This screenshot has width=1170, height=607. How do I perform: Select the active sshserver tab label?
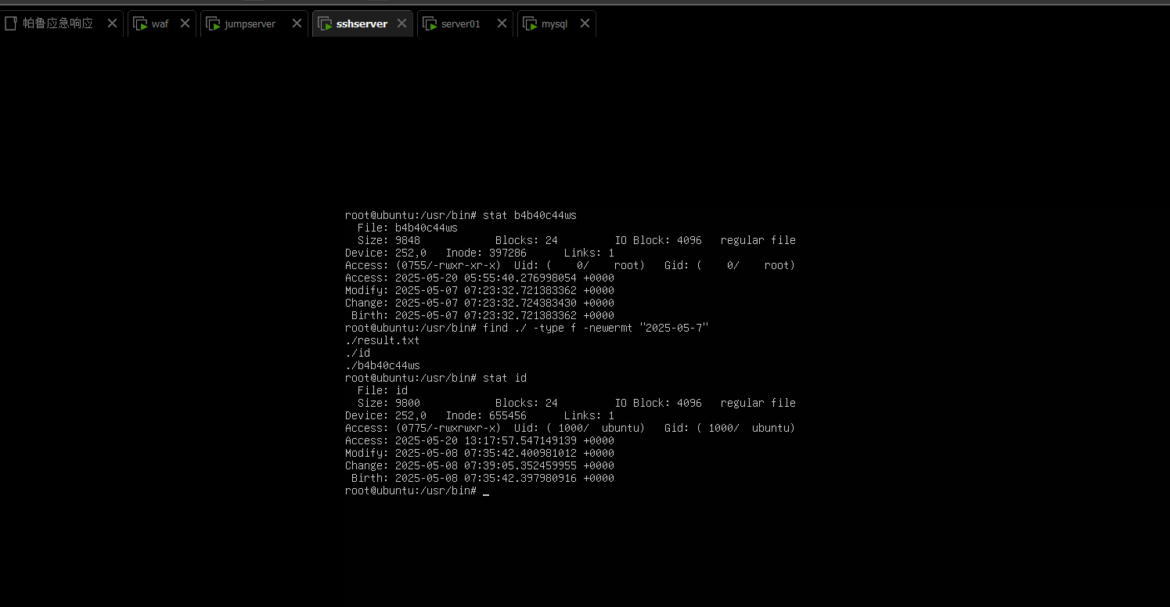[x=362, y=24]
